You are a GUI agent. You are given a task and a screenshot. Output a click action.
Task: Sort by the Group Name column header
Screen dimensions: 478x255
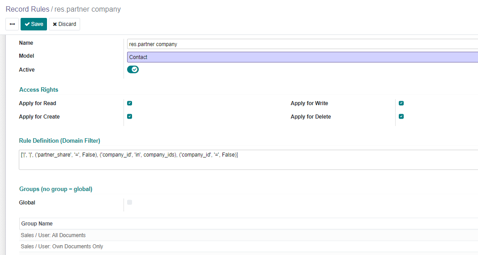coord(37,224)
